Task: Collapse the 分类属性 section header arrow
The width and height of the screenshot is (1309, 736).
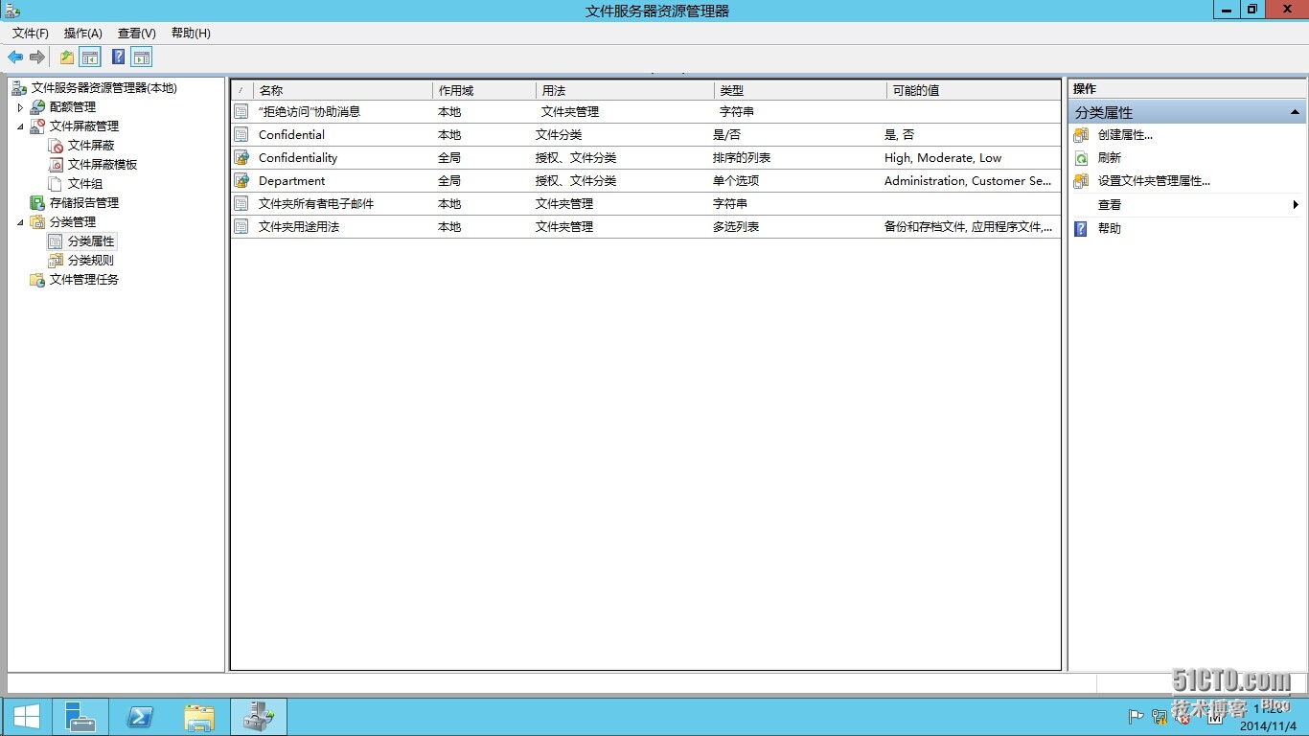Action: tap(1296, 111)
